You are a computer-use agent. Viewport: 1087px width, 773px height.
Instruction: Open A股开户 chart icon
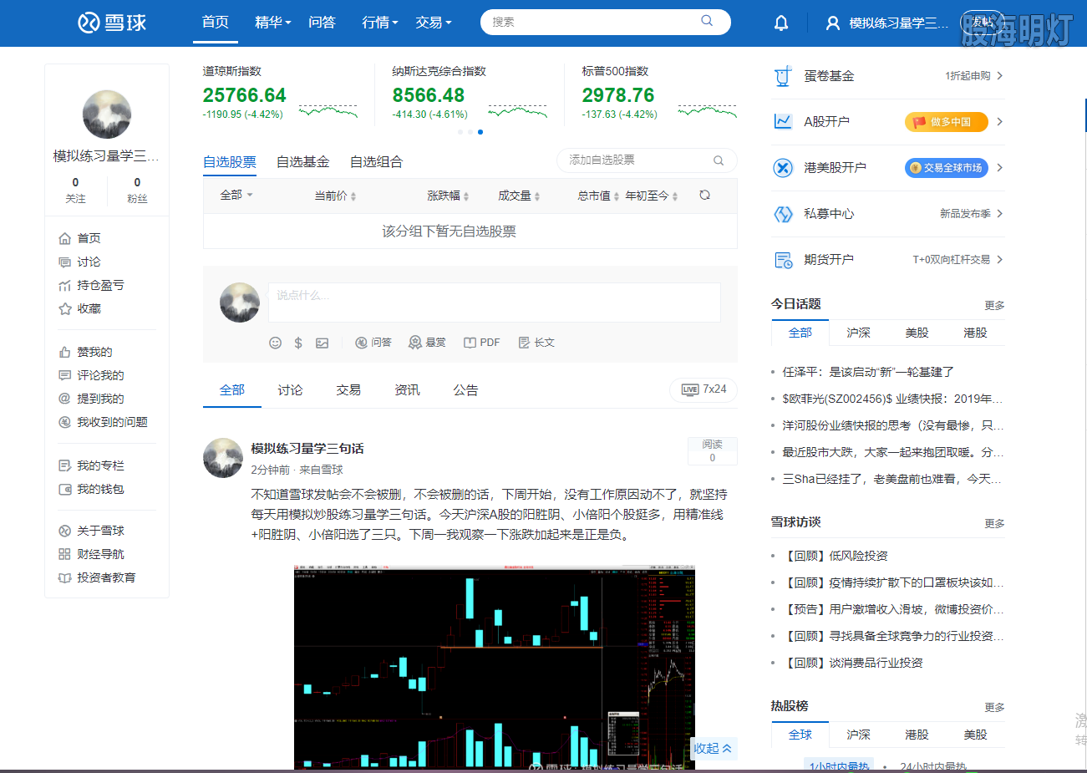(x=783, y=122)
